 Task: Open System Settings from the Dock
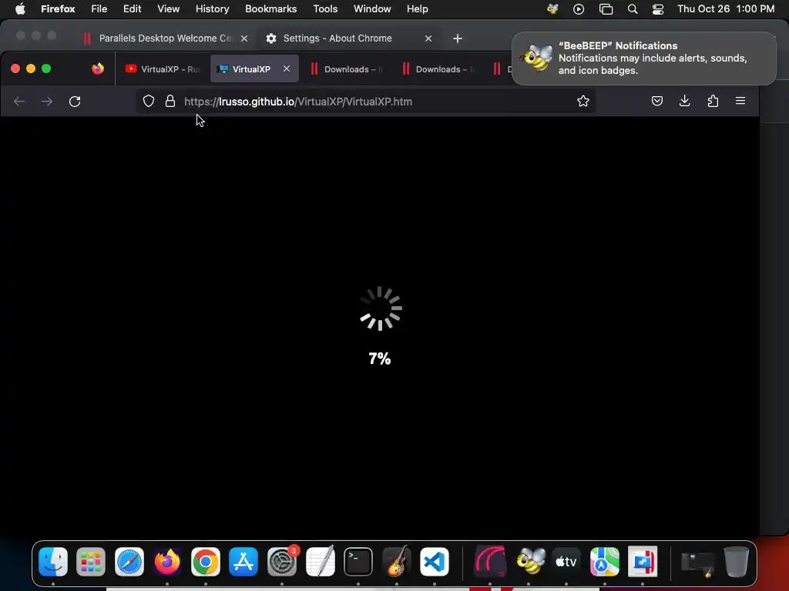tap(282, 561)
